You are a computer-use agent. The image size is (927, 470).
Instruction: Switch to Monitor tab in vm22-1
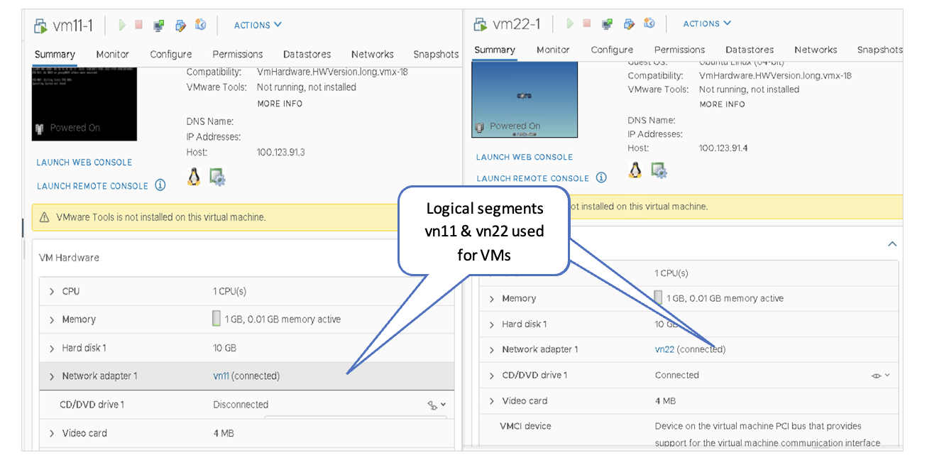pos(553,50)
